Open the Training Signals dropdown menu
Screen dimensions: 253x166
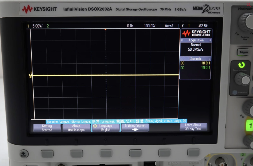pyautogui.click(x=135, y=127)
